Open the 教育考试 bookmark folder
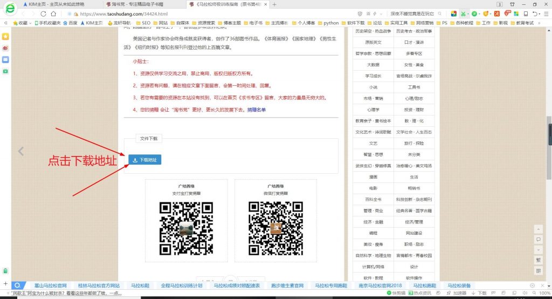Image resolution: width=552 pixels, height=299 pixels. pyautogui.click(x=522, y=23)
